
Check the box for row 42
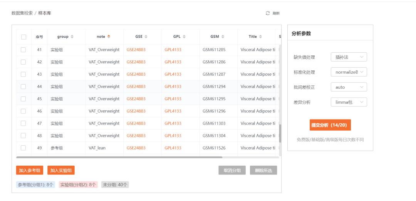pyautogui.click(x=23, y=62)
